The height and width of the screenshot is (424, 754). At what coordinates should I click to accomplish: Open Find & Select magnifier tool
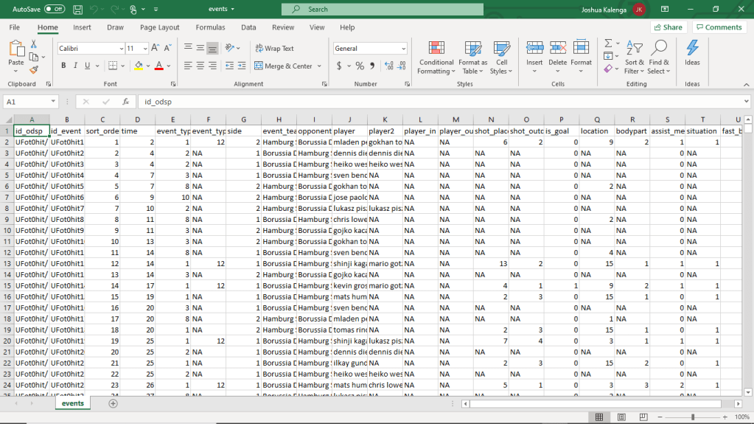659,57
